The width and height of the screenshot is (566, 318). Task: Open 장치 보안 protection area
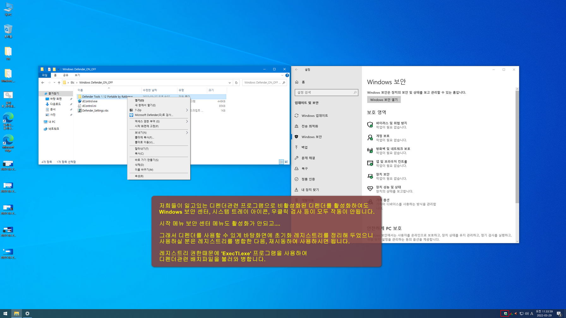pyautogui.click(x=387, y=176)
